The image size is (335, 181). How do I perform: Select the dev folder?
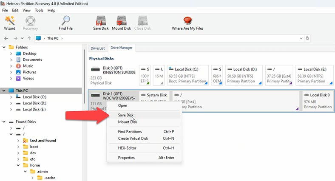(33, 153)
